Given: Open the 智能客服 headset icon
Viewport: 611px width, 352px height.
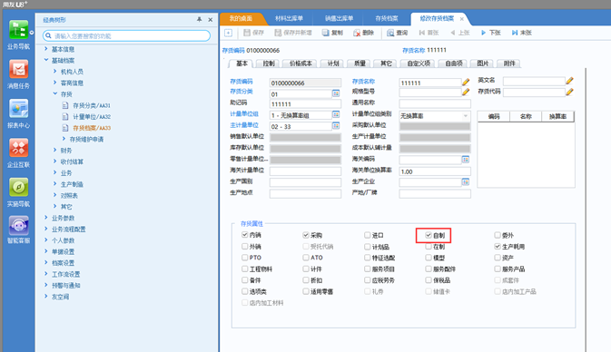Looking at the screenshot, I should point(18,226).
